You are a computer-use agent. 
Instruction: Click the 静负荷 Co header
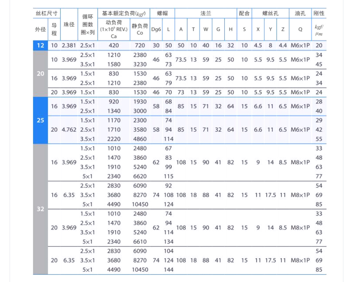click(140, 29)
